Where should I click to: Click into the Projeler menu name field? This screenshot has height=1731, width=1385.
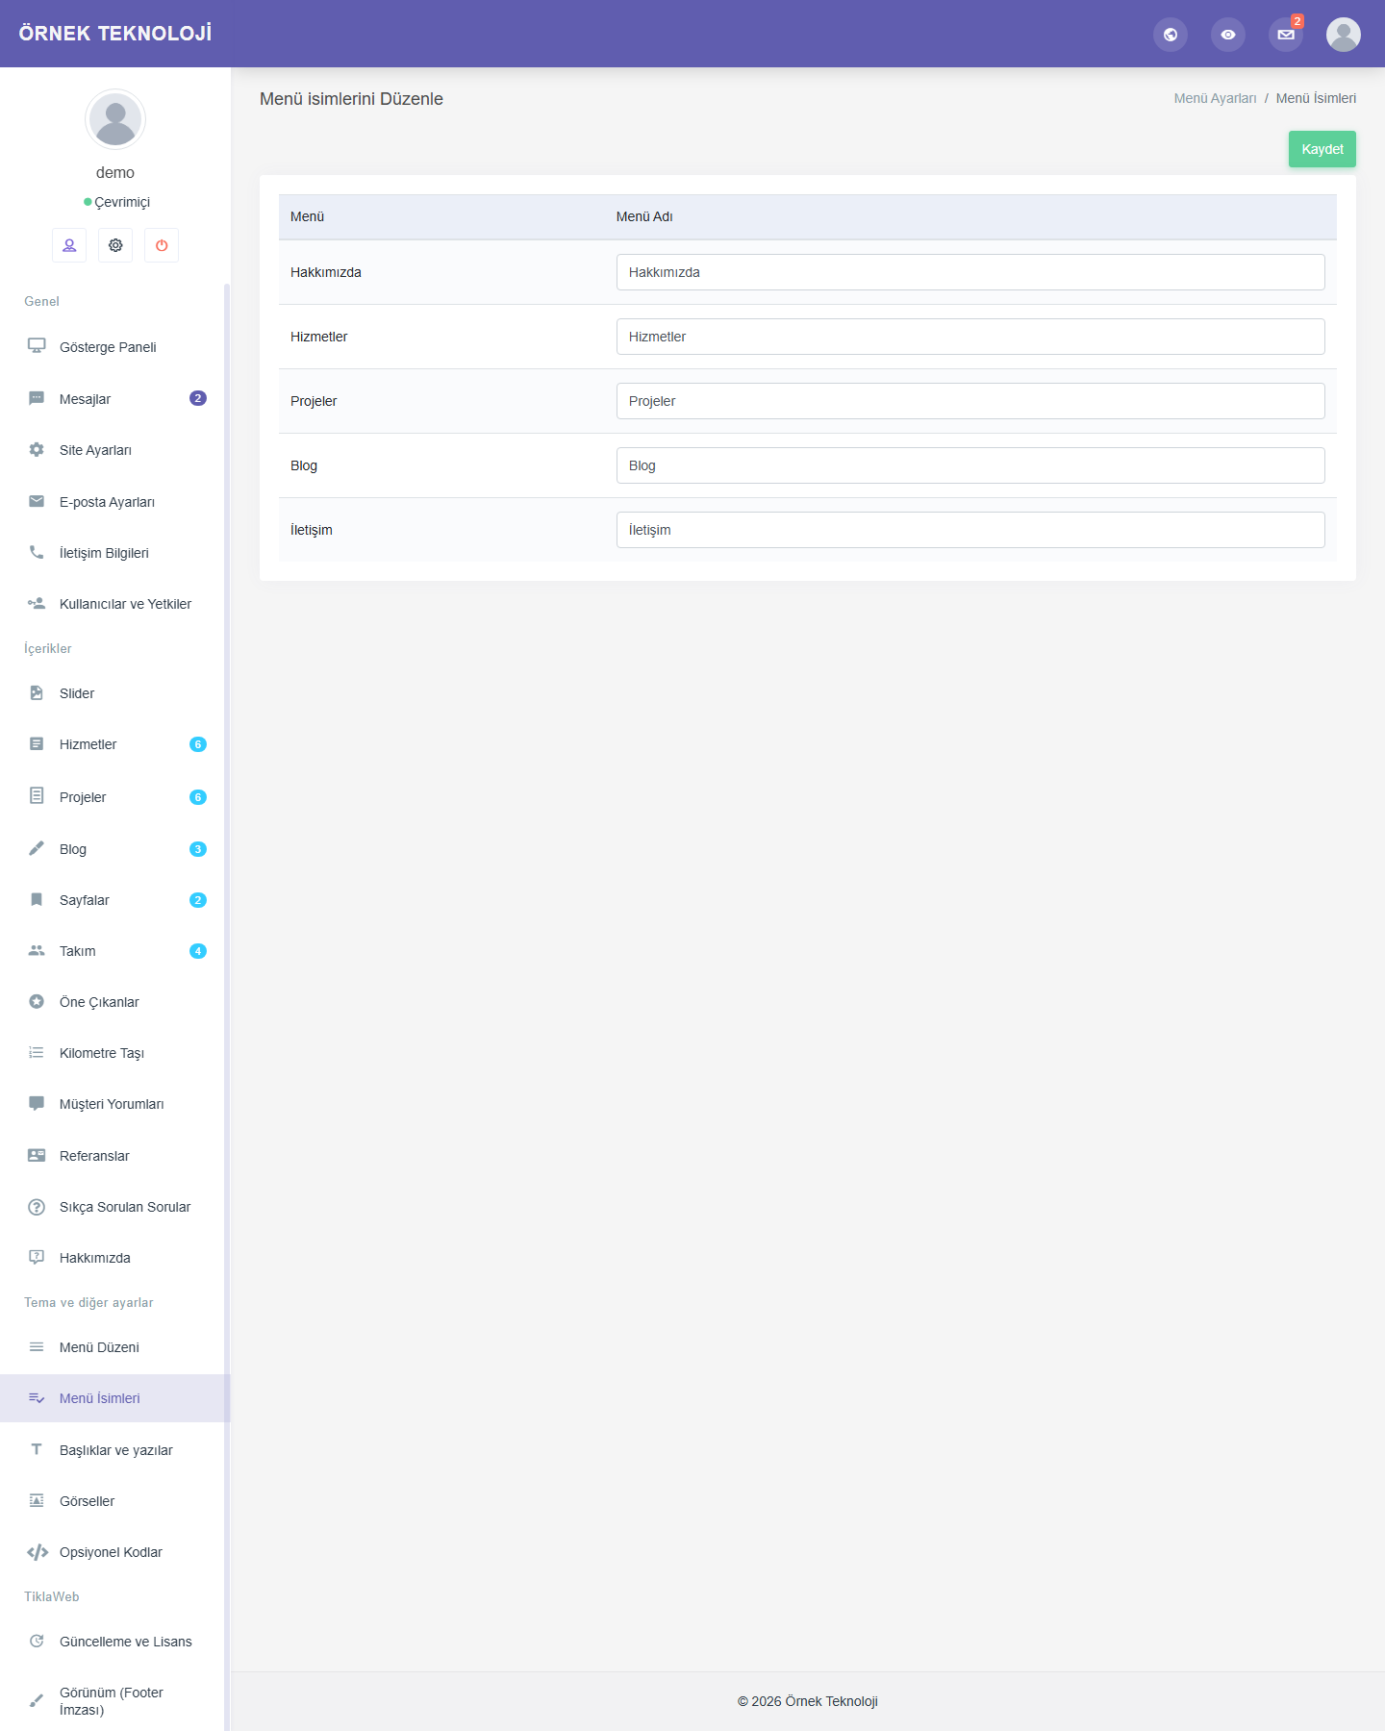pos(970,401)
